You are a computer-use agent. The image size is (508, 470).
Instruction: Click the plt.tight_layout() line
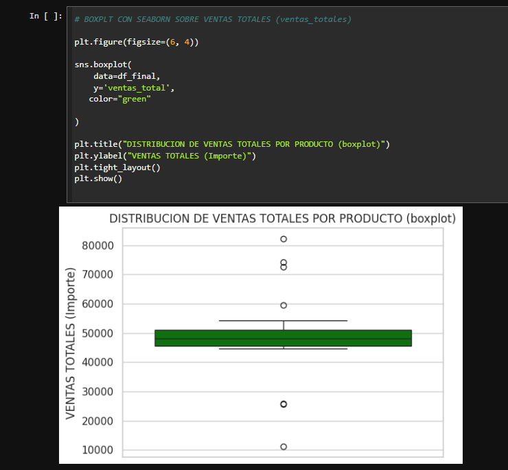[x=117, y=167]
